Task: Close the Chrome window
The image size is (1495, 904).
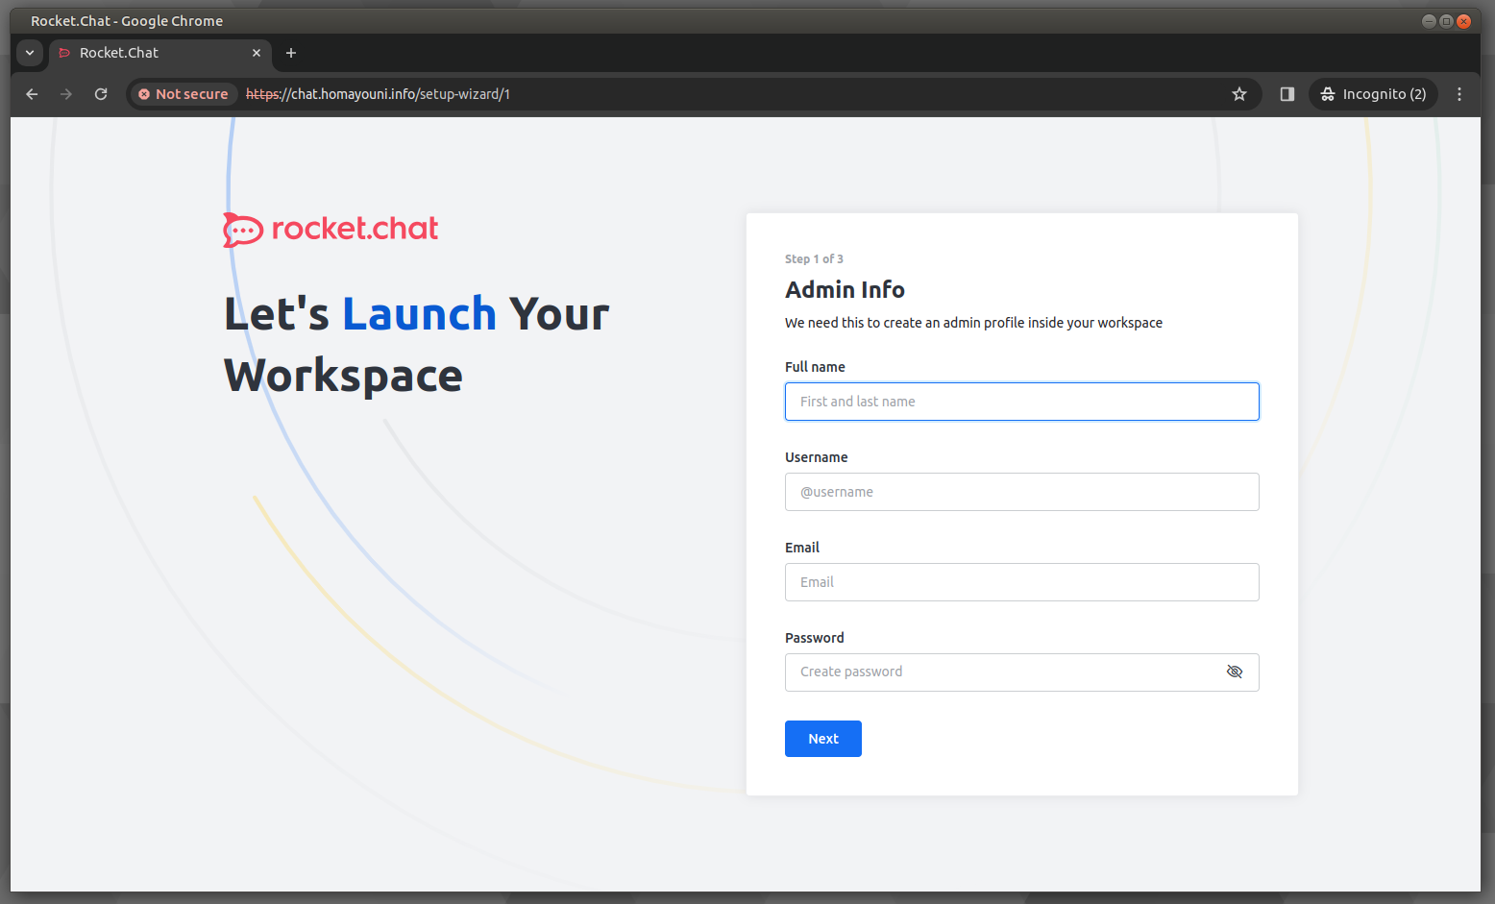Action: 1463,21
